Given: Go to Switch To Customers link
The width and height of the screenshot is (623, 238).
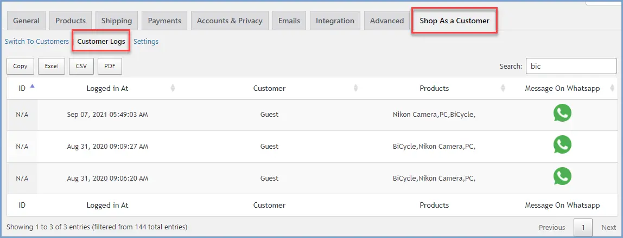Looking at the screenshot, I should click(x=37, y=41).
